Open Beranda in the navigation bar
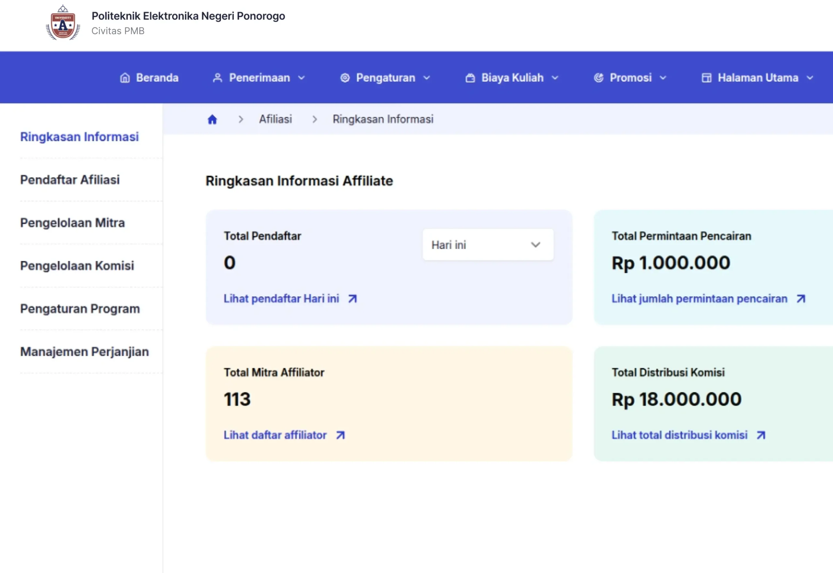 pyautogui.click(x=157, y=78)
